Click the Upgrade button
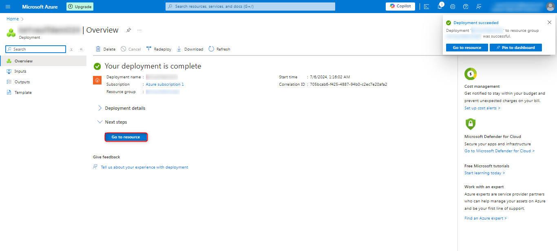Viewport: 557px width, 251px height. click(80, 7)
